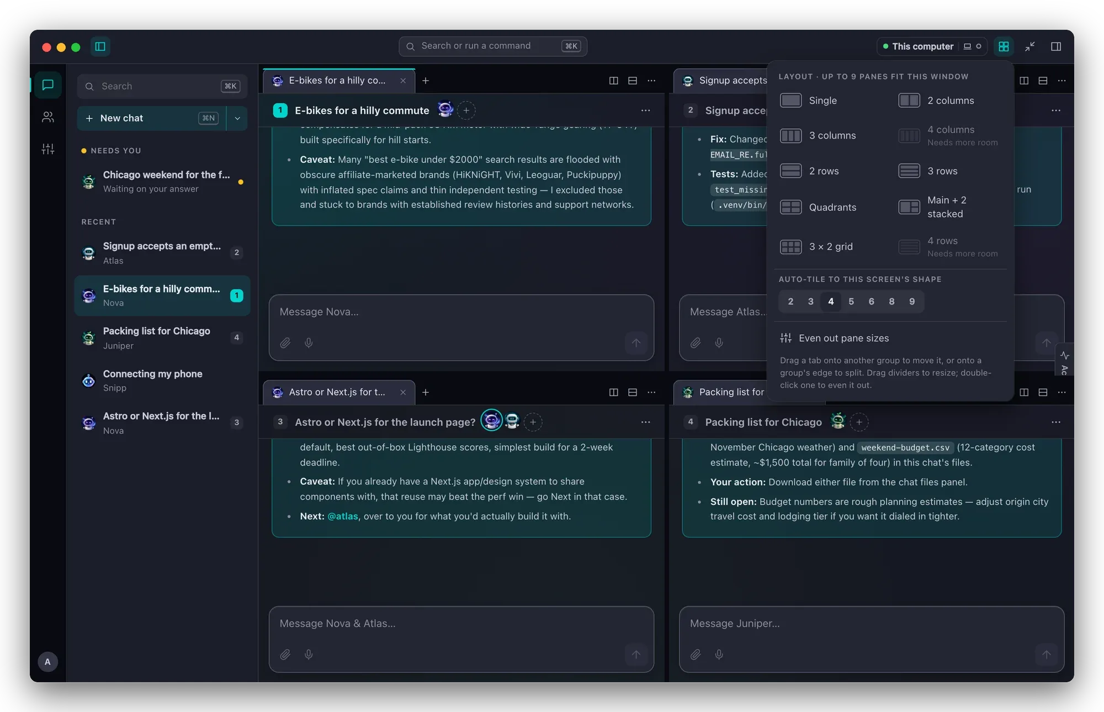Click the collapse window arrows icon
1104x712 pixels.
1029,46
